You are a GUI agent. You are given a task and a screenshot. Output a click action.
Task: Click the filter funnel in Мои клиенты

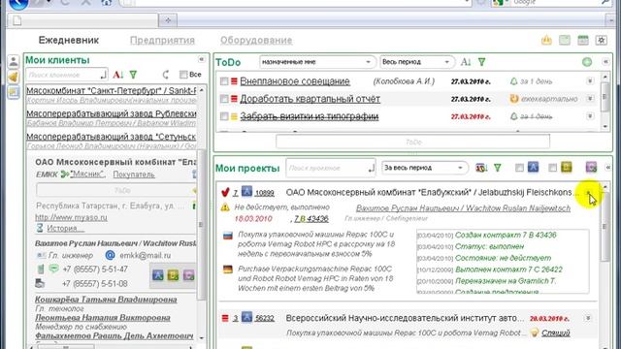(x=134, y=75)
